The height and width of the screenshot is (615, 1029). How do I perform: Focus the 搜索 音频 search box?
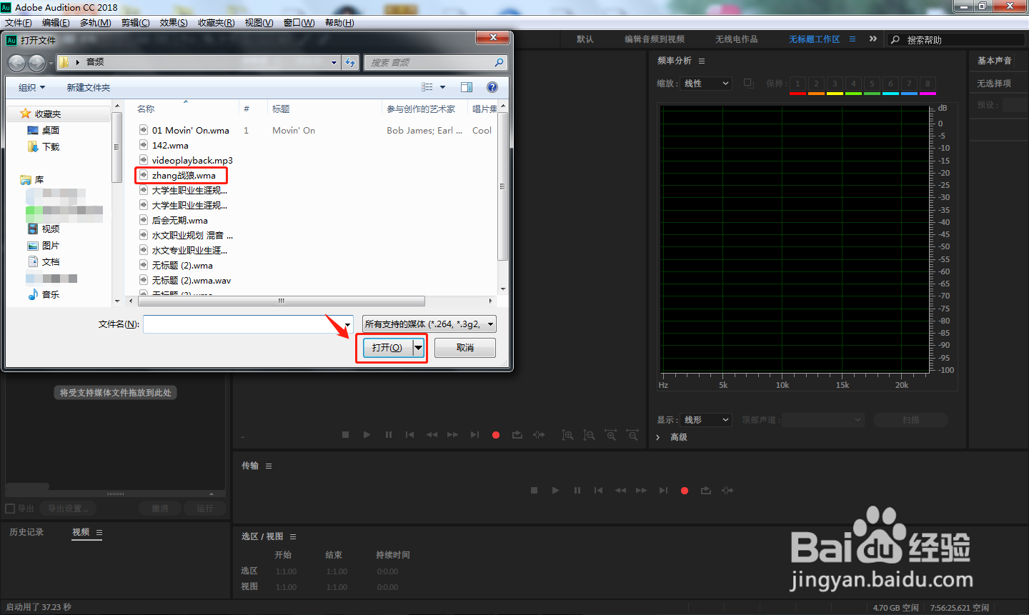pyautogui.click(x=435, y=63)
